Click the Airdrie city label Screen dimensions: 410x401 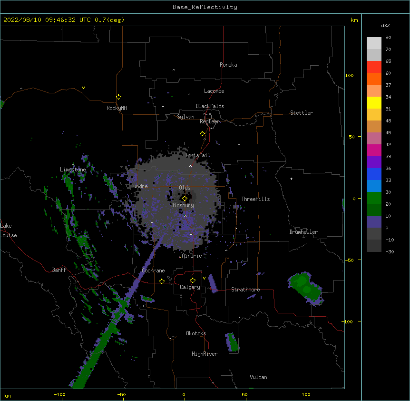pyautogui.click(x=192, y=256)
